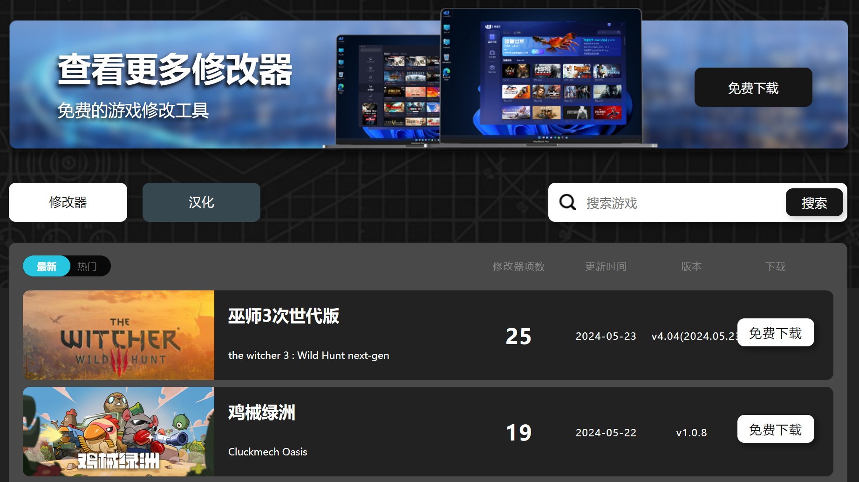Click the 下载 column header
Image resolution: width=859 pixels, height=482 pixels.
776,267
